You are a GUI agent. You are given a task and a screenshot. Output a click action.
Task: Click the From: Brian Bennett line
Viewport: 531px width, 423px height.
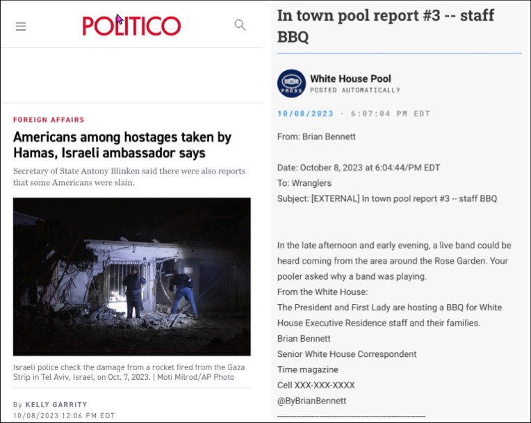[x=316, y=136]
